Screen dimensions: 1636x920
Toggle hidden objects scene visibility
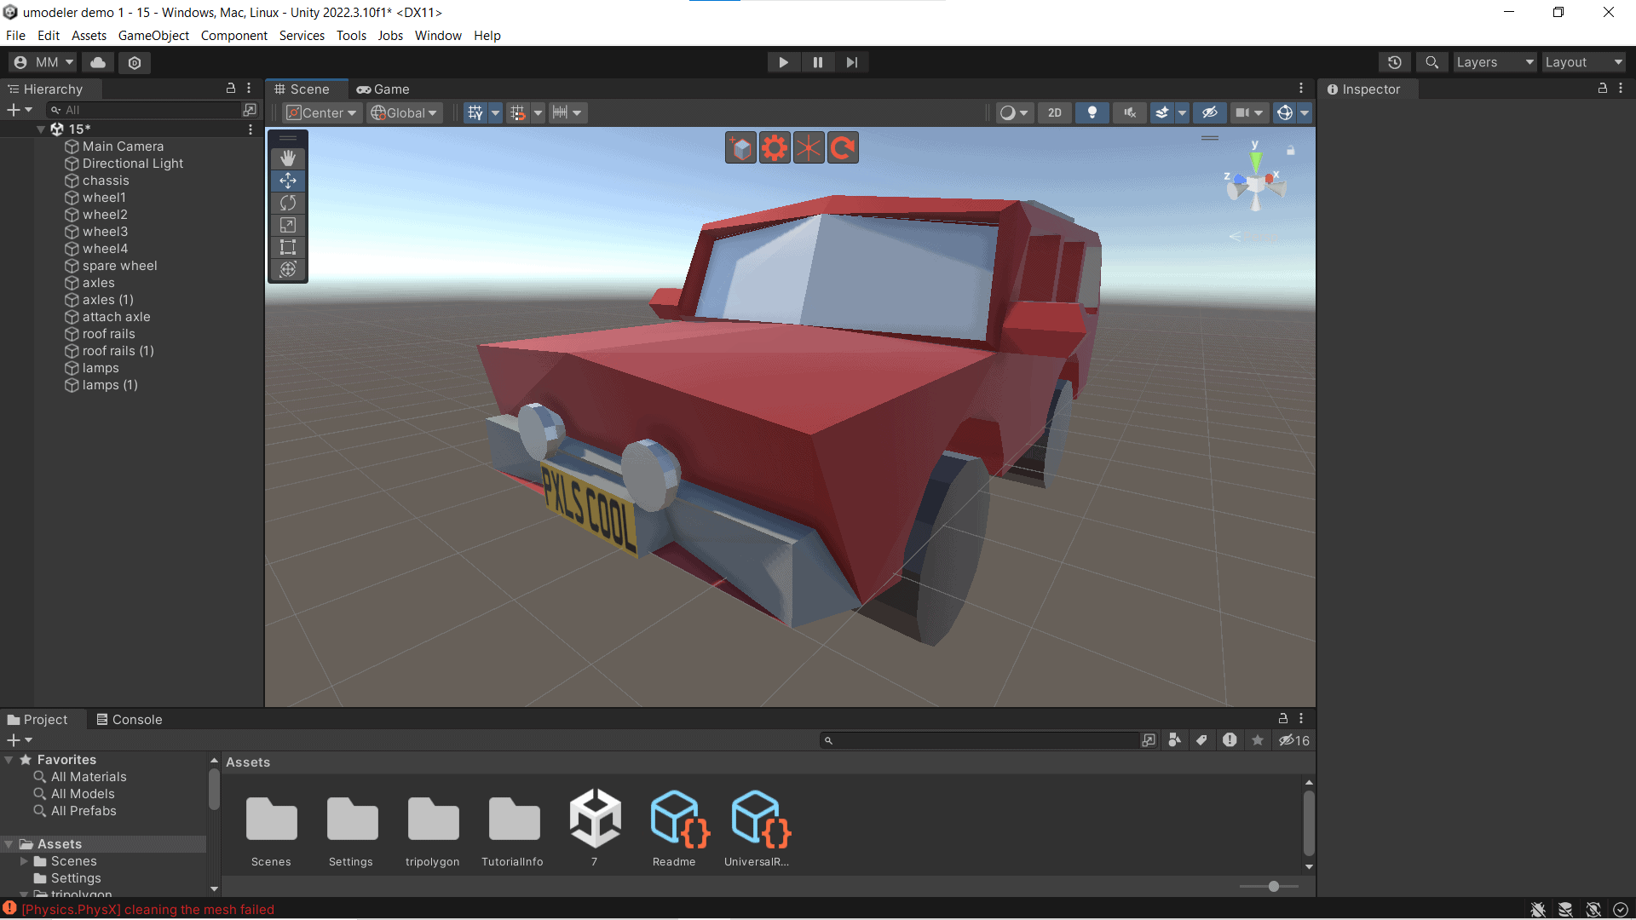point(1209,112)
